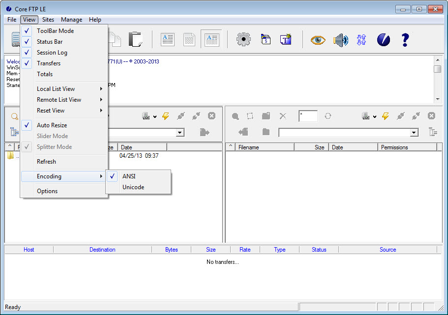Open the dropdown arrow beside the local printer icon
This screenshot has height=315, width=448.
pos(155,116)
